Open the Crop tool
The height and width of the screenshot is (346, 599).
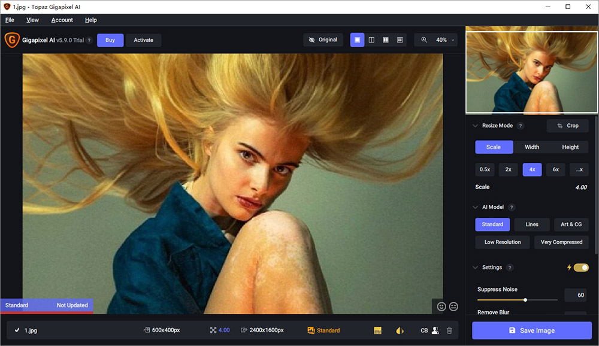click(567, 126)
